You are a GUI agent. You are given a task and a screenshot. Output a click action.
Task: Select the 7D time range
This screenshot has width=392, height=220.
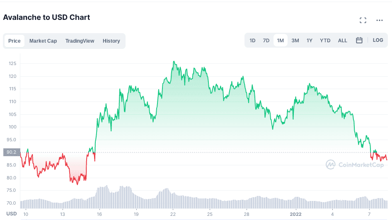click(266, 41)
